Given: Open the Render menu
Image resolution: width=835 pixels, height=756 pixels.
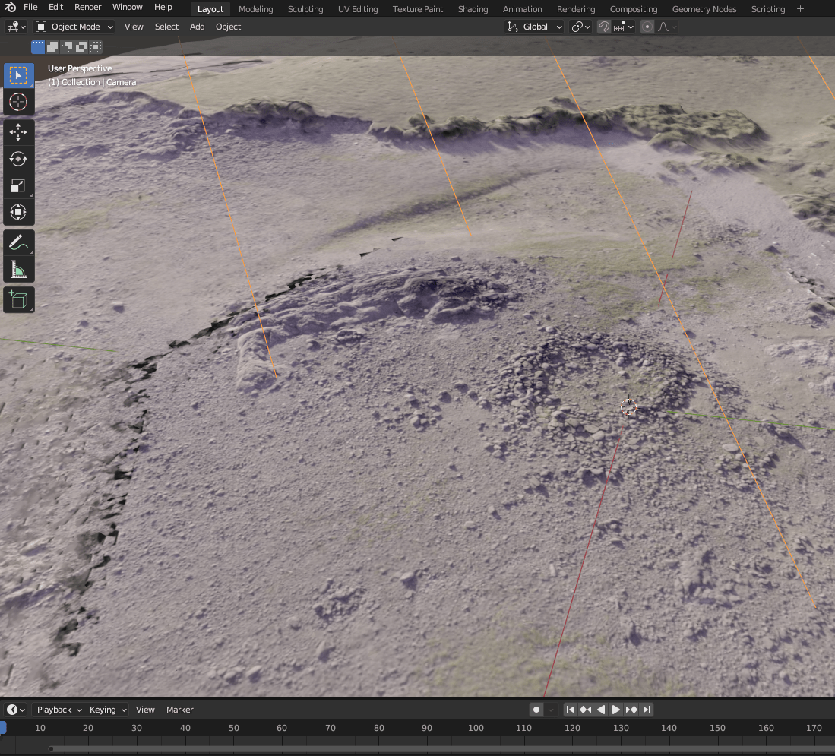Looking at the screenshot, I should 87,7.
